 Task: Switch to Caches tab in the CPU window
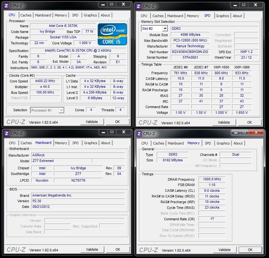[x=26, y=15]
